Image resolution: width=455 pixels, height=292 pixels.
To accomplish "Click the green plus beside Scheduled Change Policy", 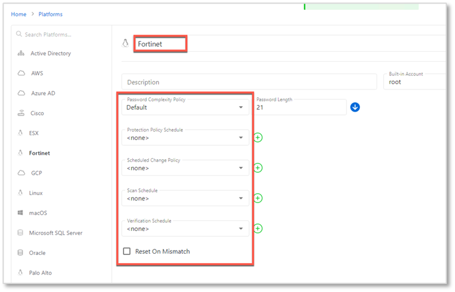I will tap(258, 168).
